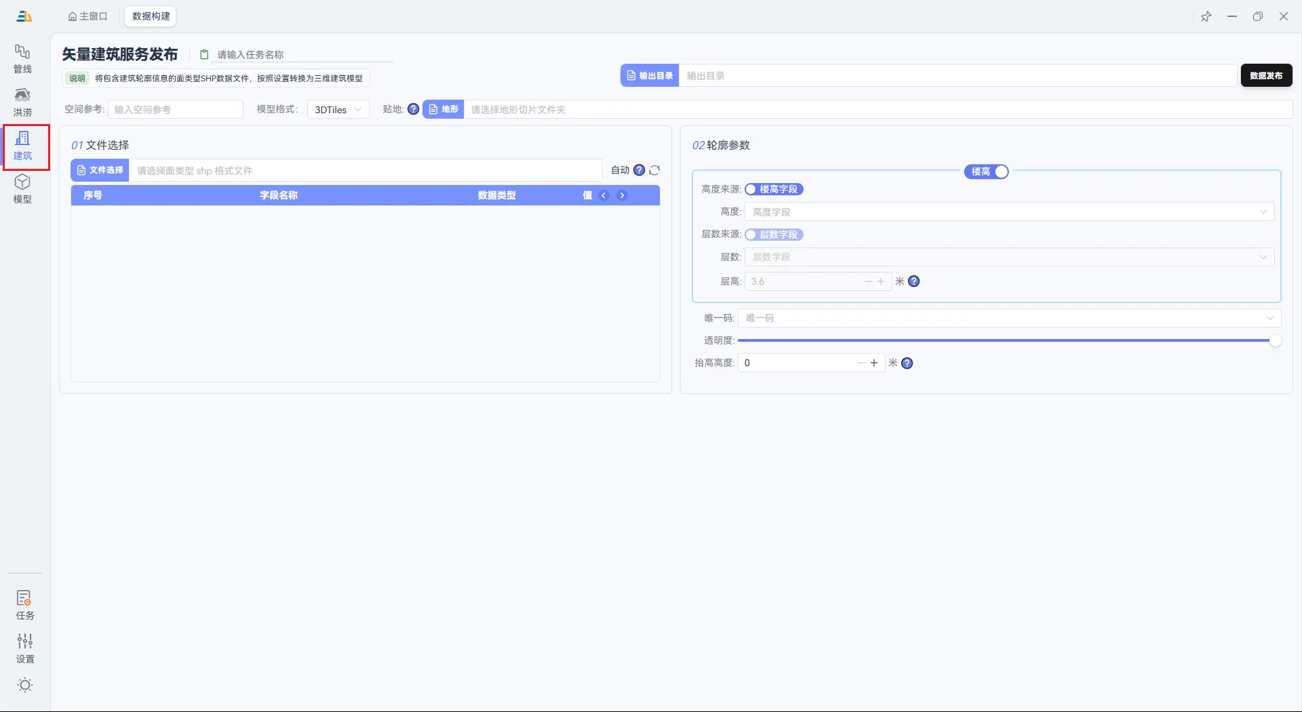Click the shp file path input field

pos(366,170)
